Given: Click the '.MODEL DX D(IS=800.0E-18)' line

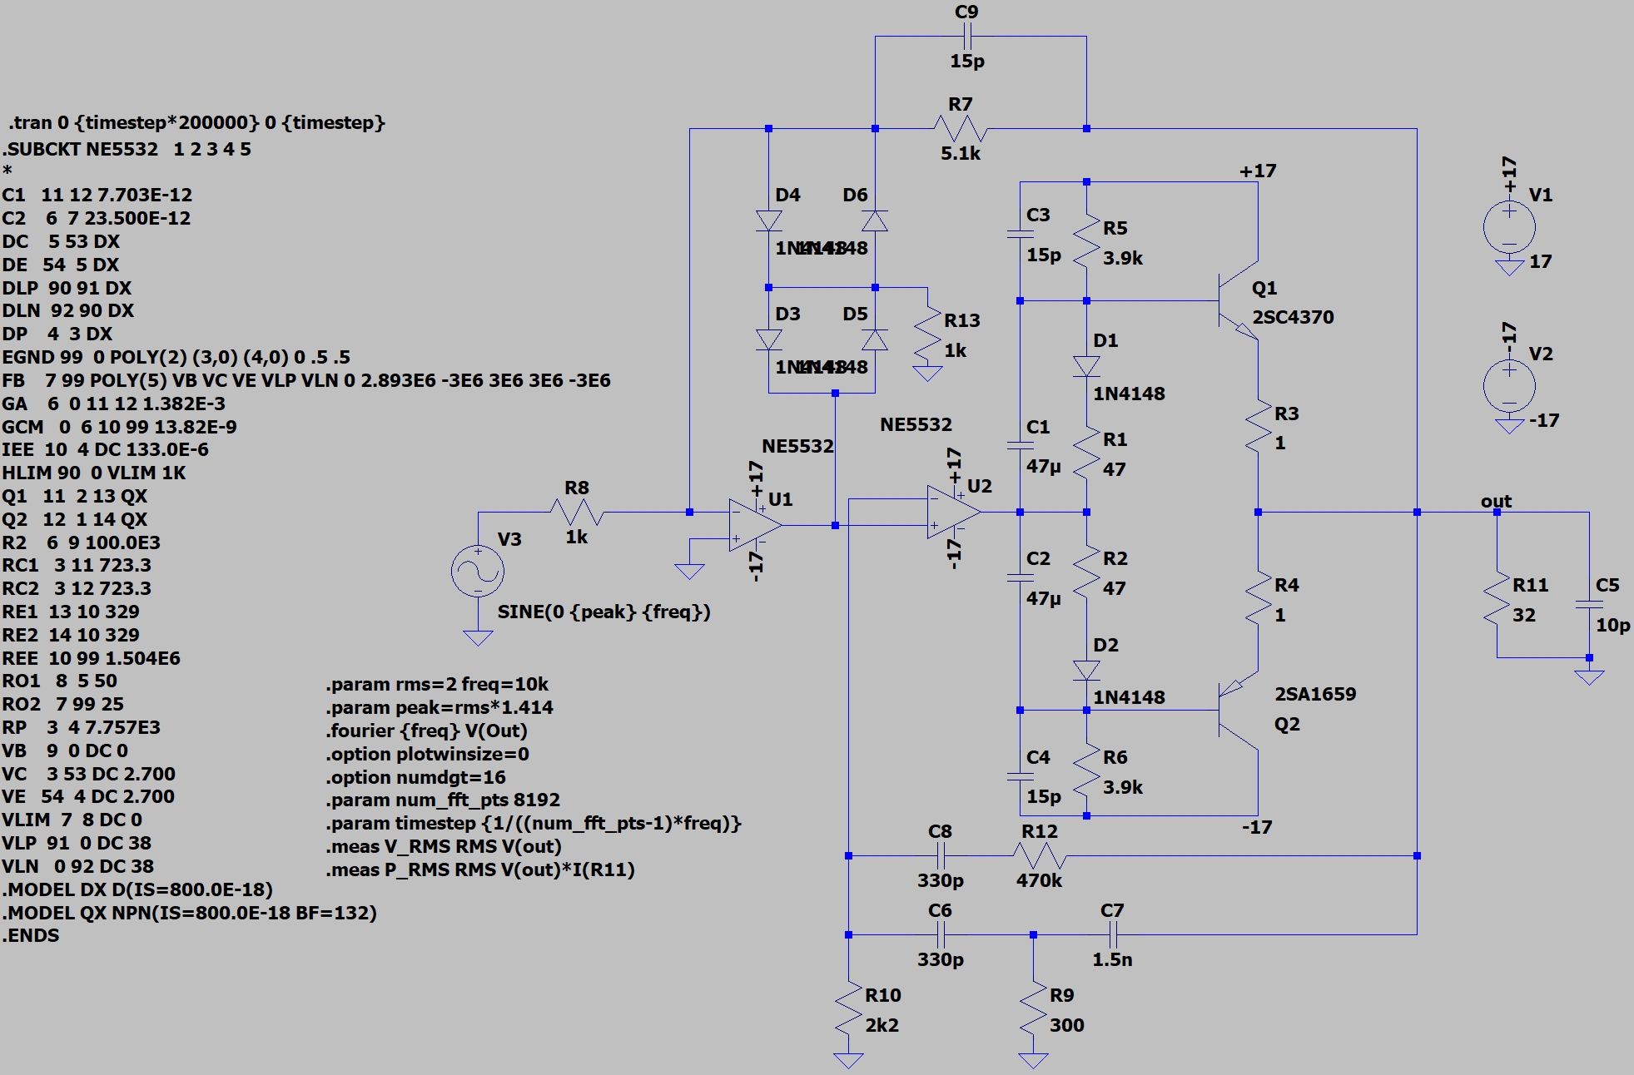Looking at the screenshot, I should [137, 889].
